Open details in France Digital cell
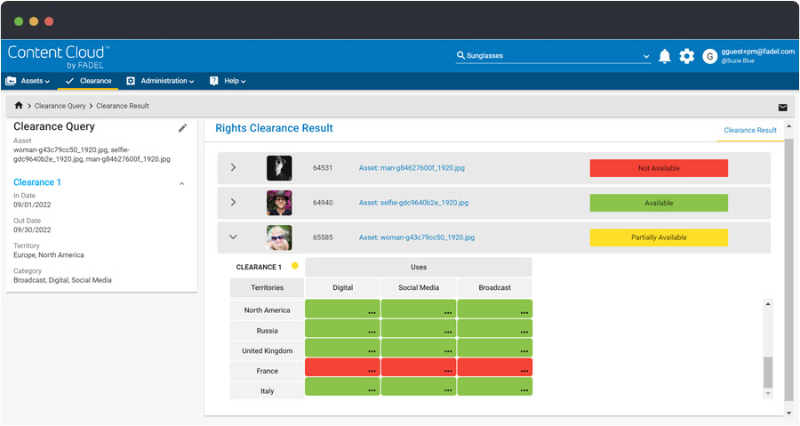The height and width of the screenshot is (426, 800). point(372,372)
